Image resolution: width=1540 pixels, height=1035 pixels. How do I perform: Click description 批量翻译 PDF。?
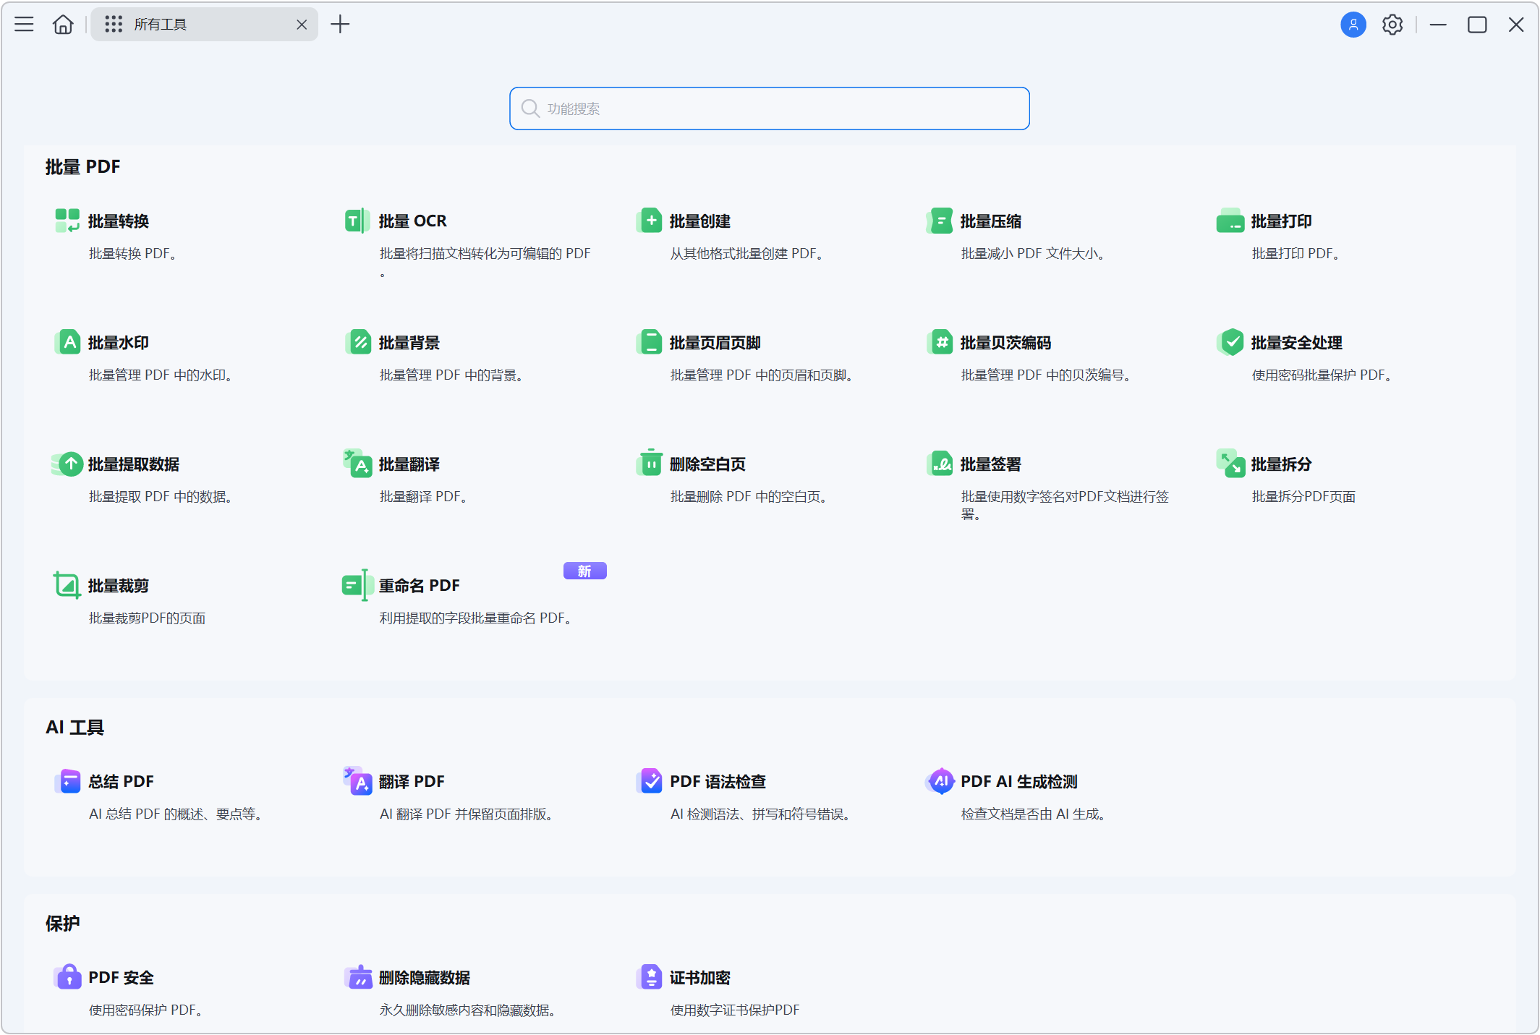[424, 497]
